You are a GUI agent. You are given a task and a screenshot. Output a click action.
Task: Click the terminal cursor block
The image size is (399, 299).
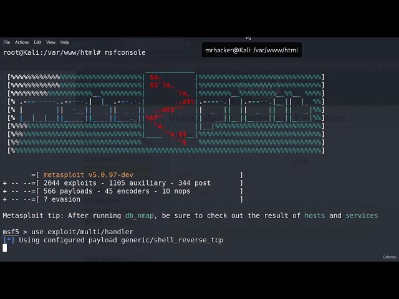(5, 248)
